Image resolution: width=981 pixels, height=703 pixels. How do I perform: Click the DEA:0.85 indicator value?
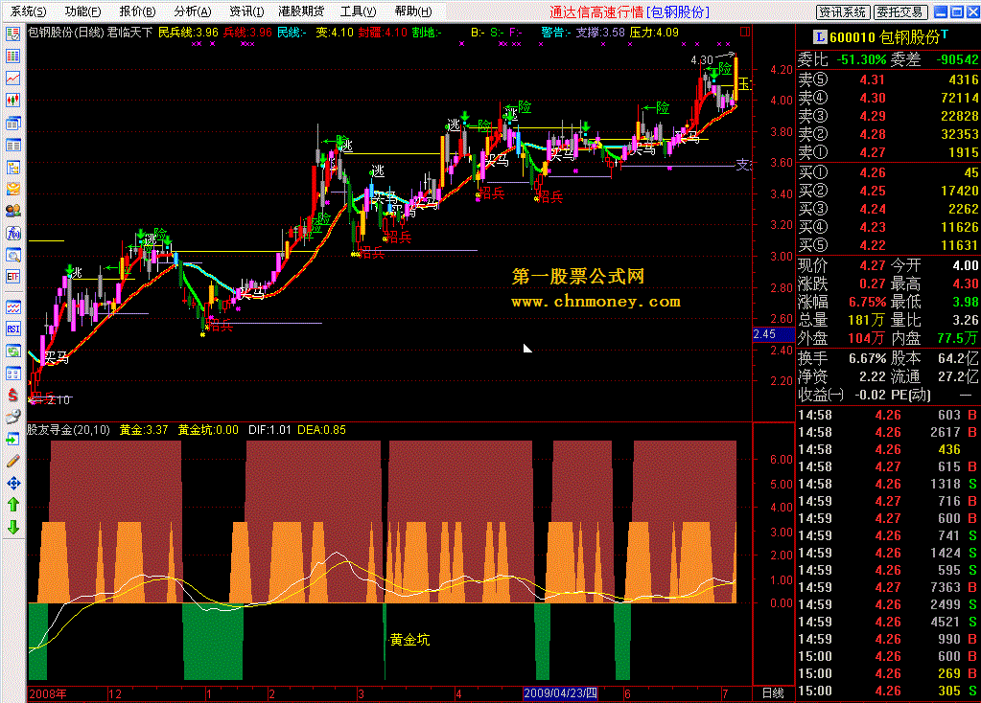tap(321, 430)
